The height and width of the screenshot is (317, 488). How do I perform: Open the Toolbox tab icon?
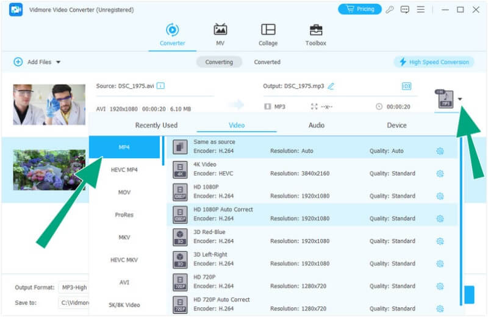tap(315, 30)
